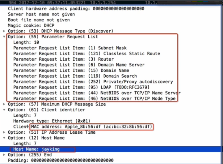Collapse Option (12) Host Name
The width and height of the screenshot is (223, 164).
(x=4, y=138)
